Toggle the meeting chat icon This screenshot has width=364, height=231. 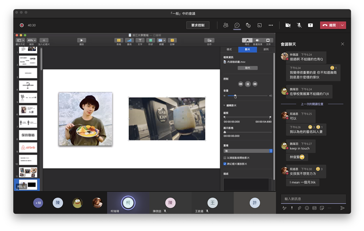pyautogui.click(x=237, y=25)
